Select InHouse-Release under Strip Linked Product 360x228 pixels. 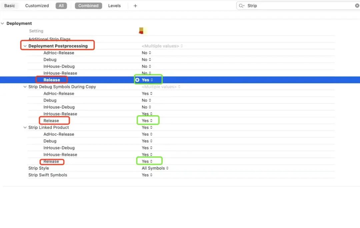tap(60, 155)
